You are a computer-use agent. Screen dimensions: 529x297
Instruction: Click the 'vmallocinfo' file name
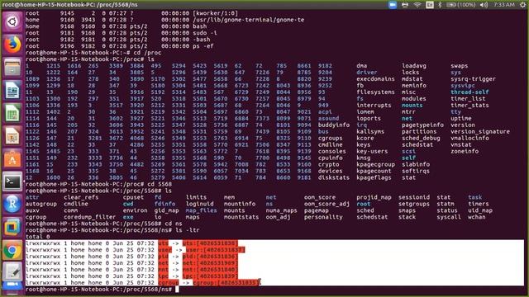pyautogui.click(x=469, y=139)
